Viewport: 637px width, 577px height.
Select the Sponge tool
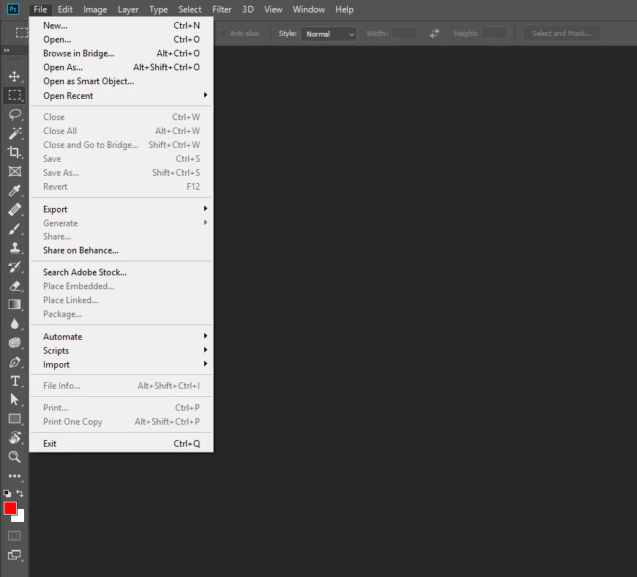[x=15, y=343]
